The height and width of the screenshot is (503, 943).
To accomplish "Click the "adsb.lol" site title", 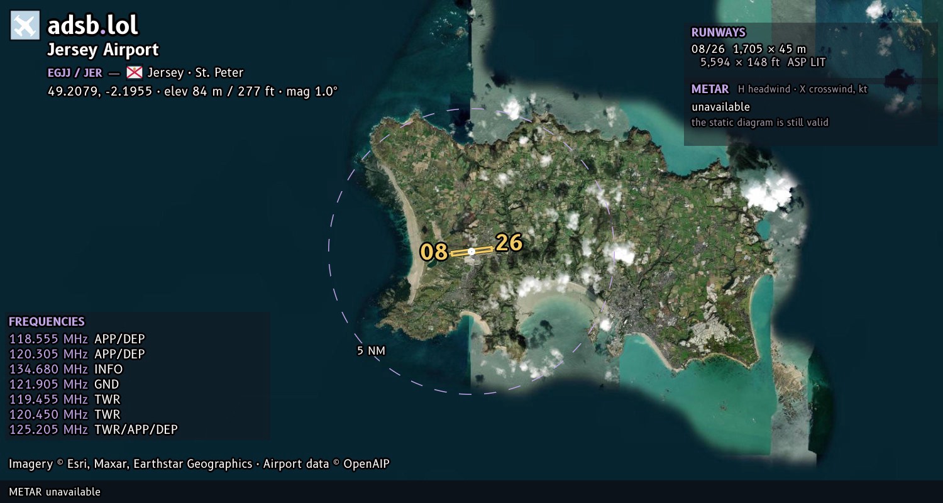I will point(92,26).
